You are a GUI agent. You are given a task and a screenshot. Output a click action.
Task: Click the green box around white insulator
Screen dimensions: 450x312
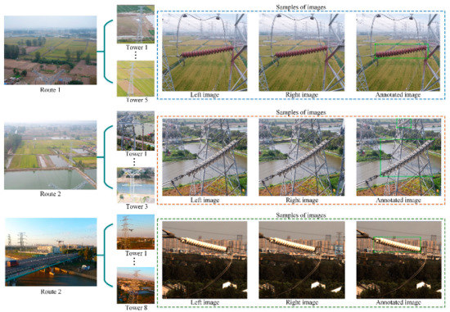coord(397,245)
